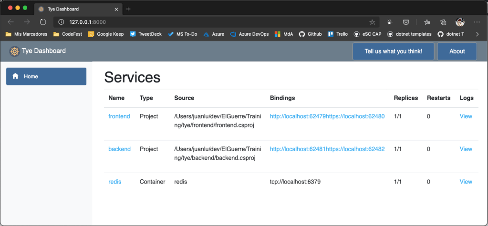Open the frontend service link
The height and width of the screenshot is (226, 488).
(x=119, y=116)
